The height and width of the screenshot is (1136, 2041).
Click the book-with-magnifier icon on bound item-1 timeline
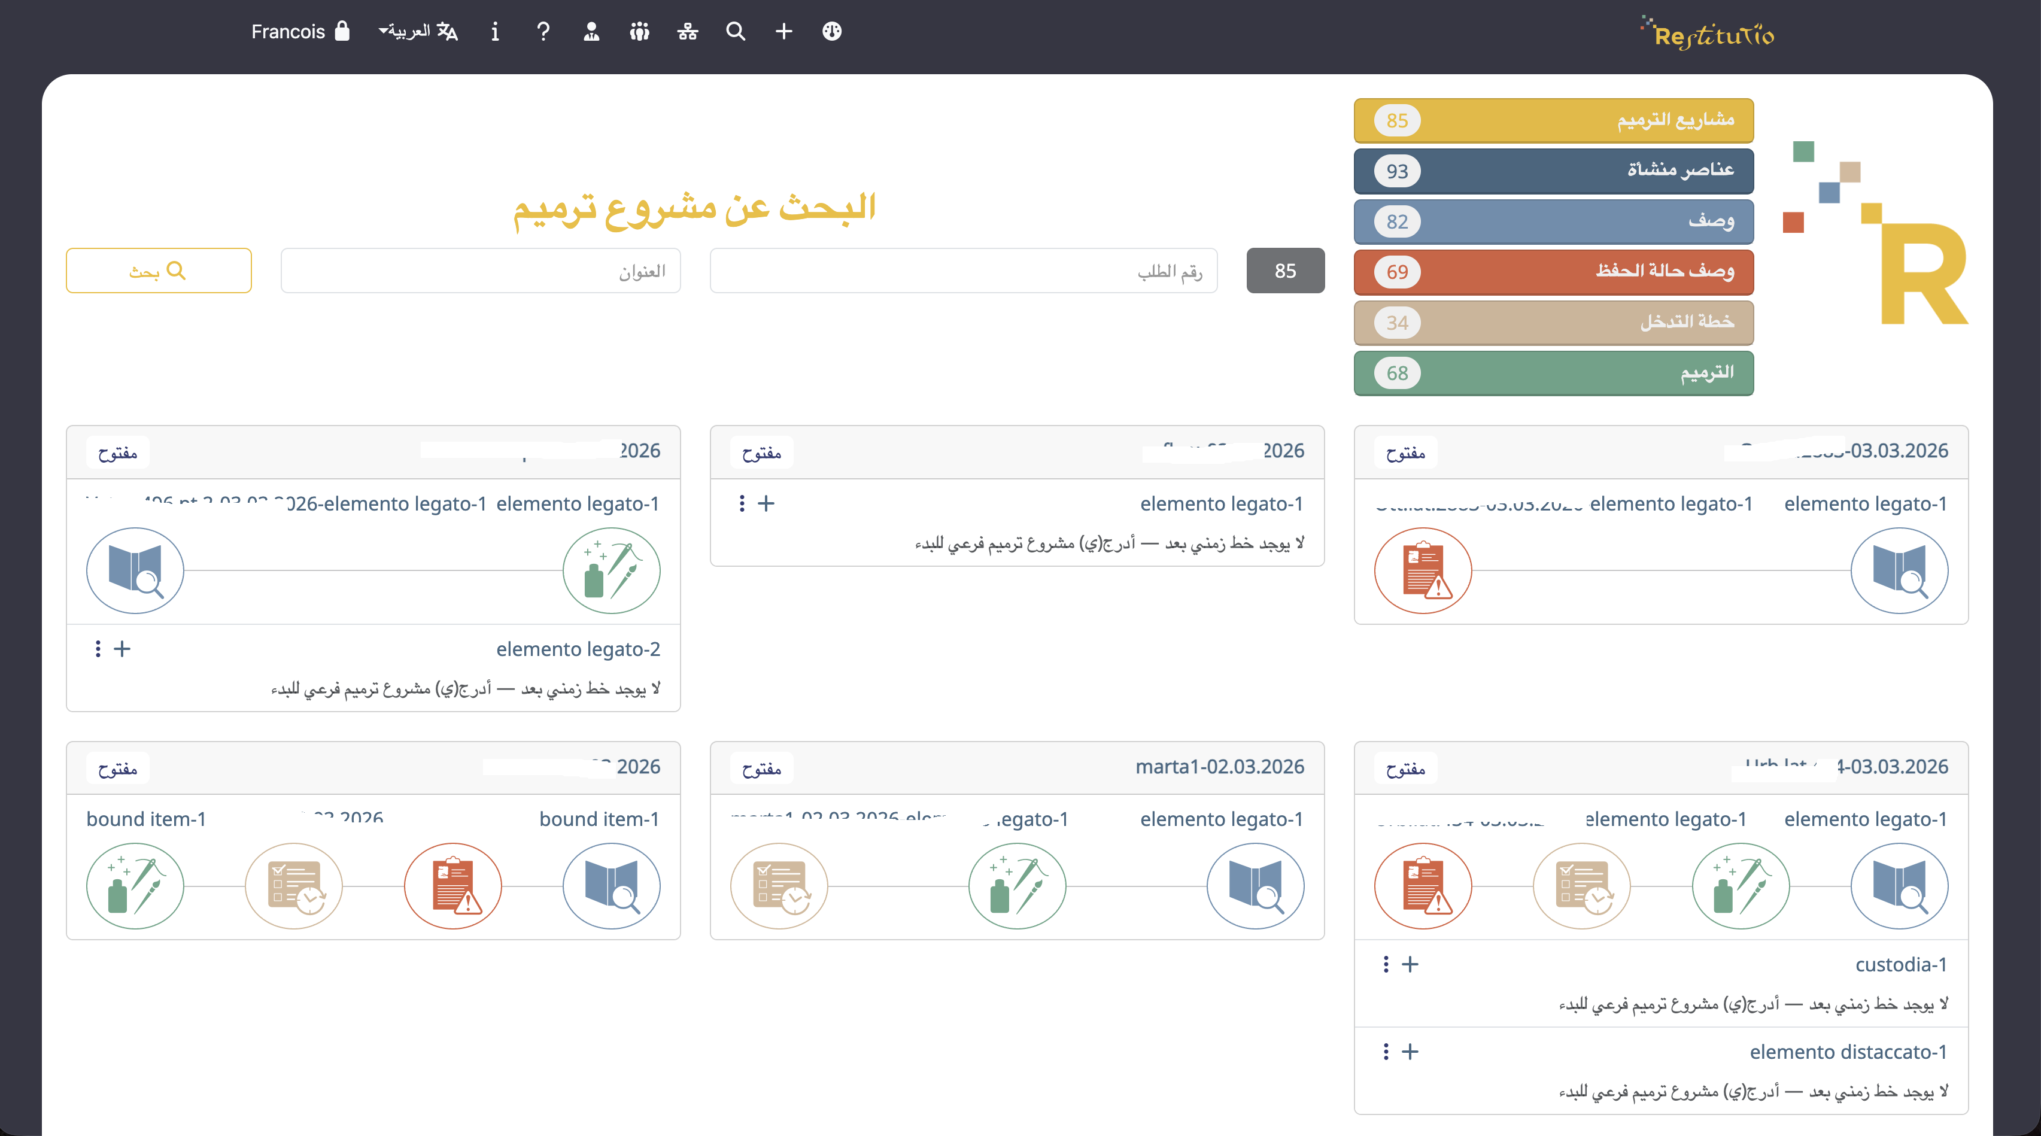[x=611, y=886]
